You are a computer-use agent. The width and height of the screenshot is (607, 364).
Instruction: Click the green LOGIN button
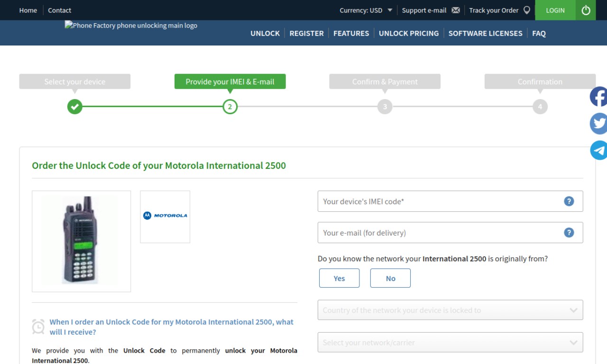coord(555,10)
